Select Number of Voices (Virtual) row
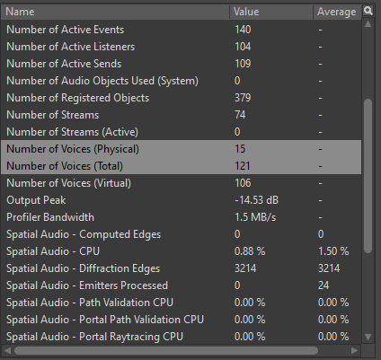Image resolution: width=381 pixels, height=360 pixels. (182, 183)
